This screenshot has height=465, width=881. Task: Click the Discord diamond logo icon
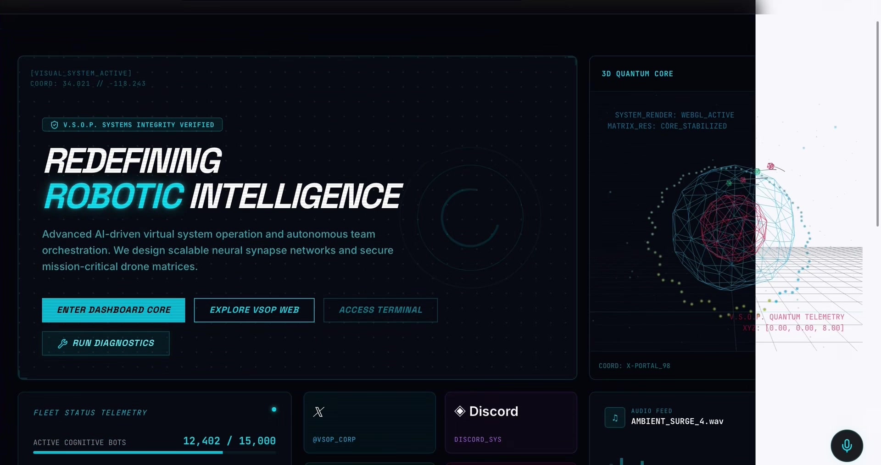point(460,411)
